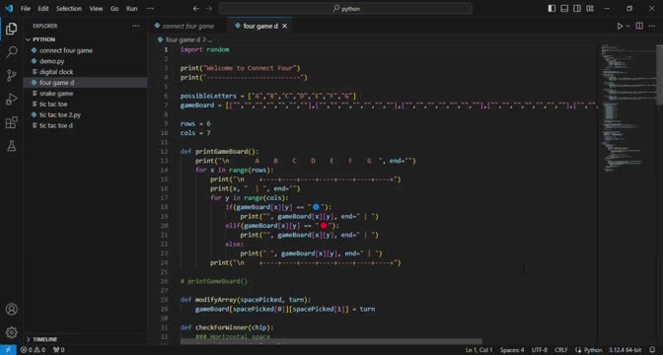Go forward with the right arrow
This screenshot has width=663, height=355.
tap(209, 9)
